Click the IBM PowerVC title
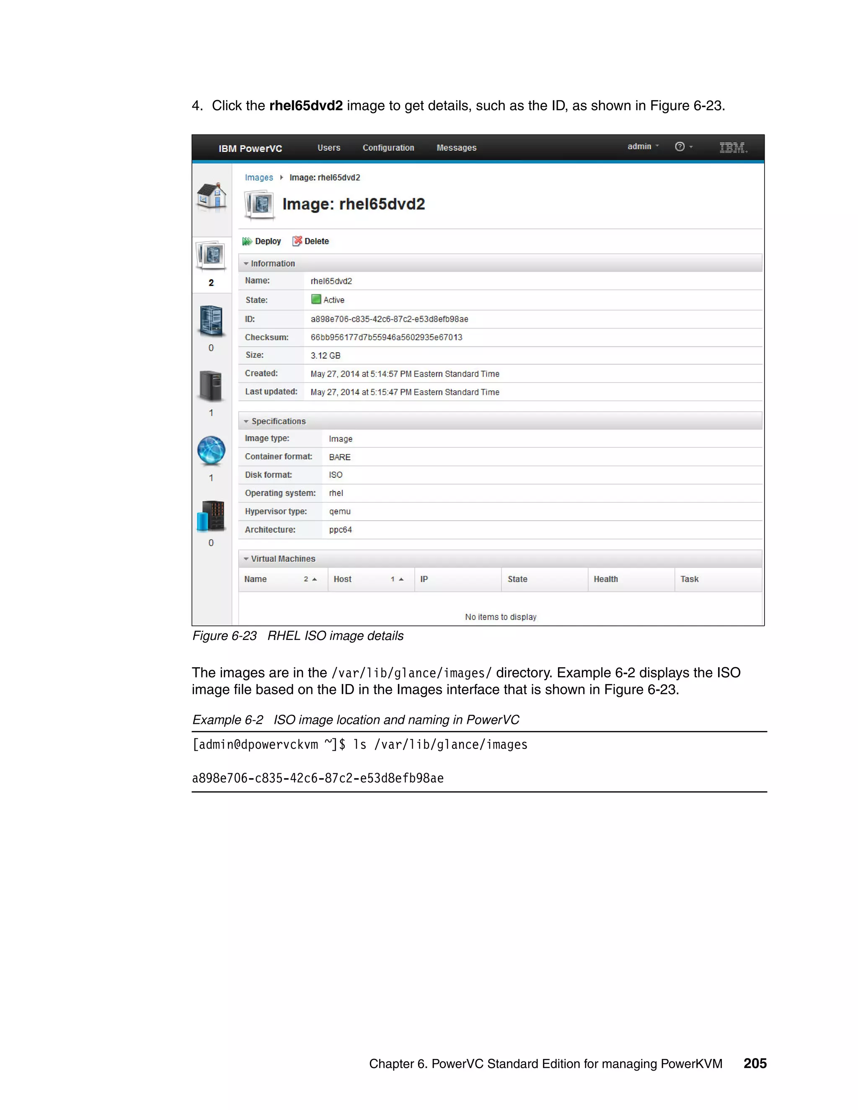 pos(250,148)
